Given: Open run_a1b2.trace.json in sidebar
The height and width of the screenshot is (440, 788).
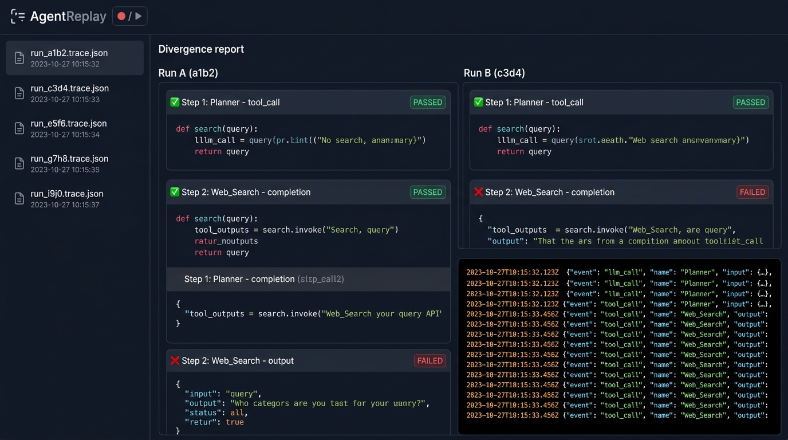Looking at the screenshot, I should 74,58.
